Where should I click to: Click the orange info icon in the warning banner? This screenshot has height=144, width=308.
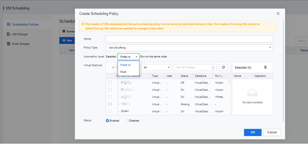tap(83, 24)
